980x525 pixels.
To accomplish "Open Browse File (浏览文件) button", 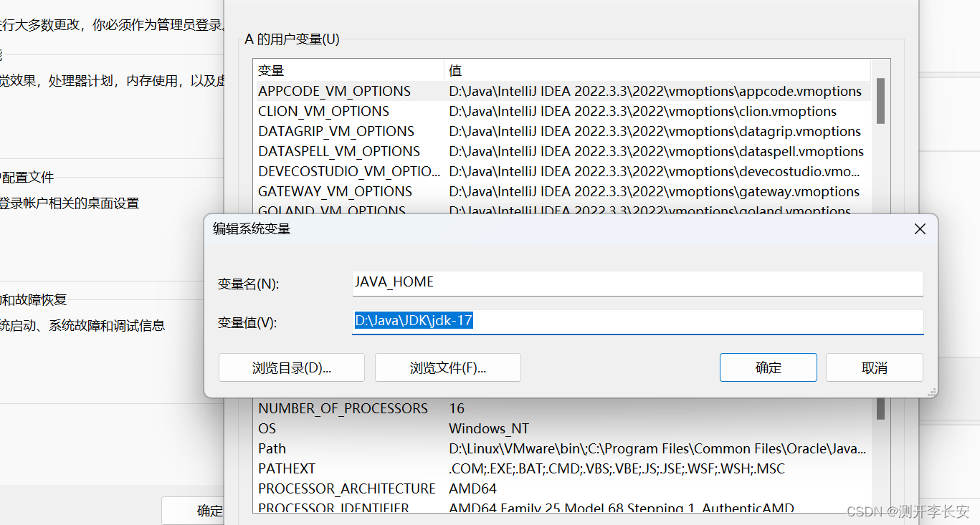I will (x=448, y=367).
